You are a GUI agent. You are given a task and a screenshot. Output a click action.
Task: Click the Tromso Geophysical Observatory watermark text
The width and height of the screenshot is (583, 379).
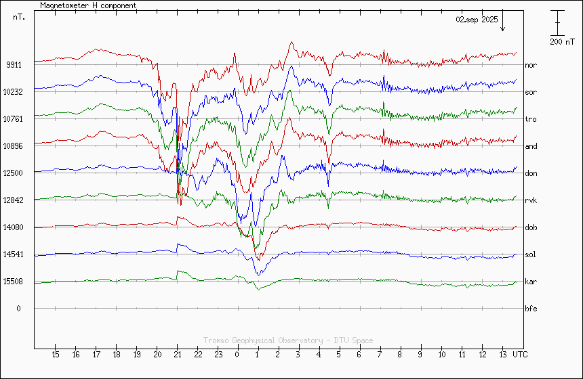tap(288, 340)
